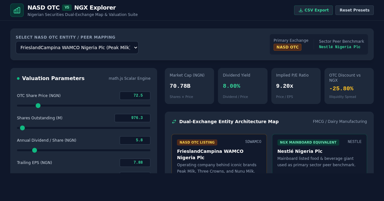The height and width of the screenshot is (201, 384).
Task: Reset Presets to defaults
Action: click(x=355, y=10)
